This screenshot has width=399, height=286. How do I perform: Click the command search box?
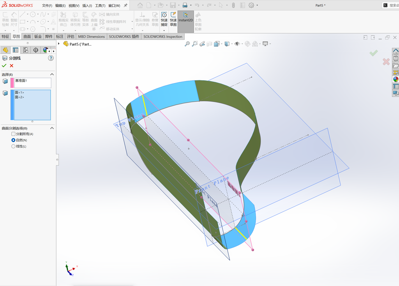tap(391, 5)
